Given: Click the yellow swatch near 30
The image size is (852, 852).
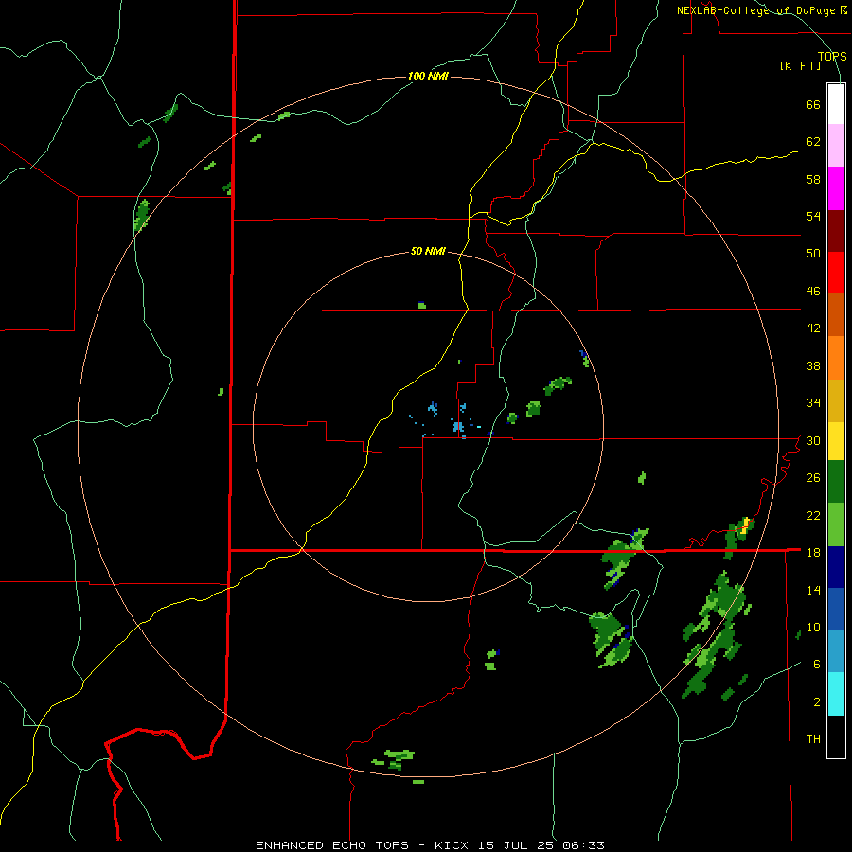Looking at the screenshot, I should pyautogui.click(x=836, y=441).
